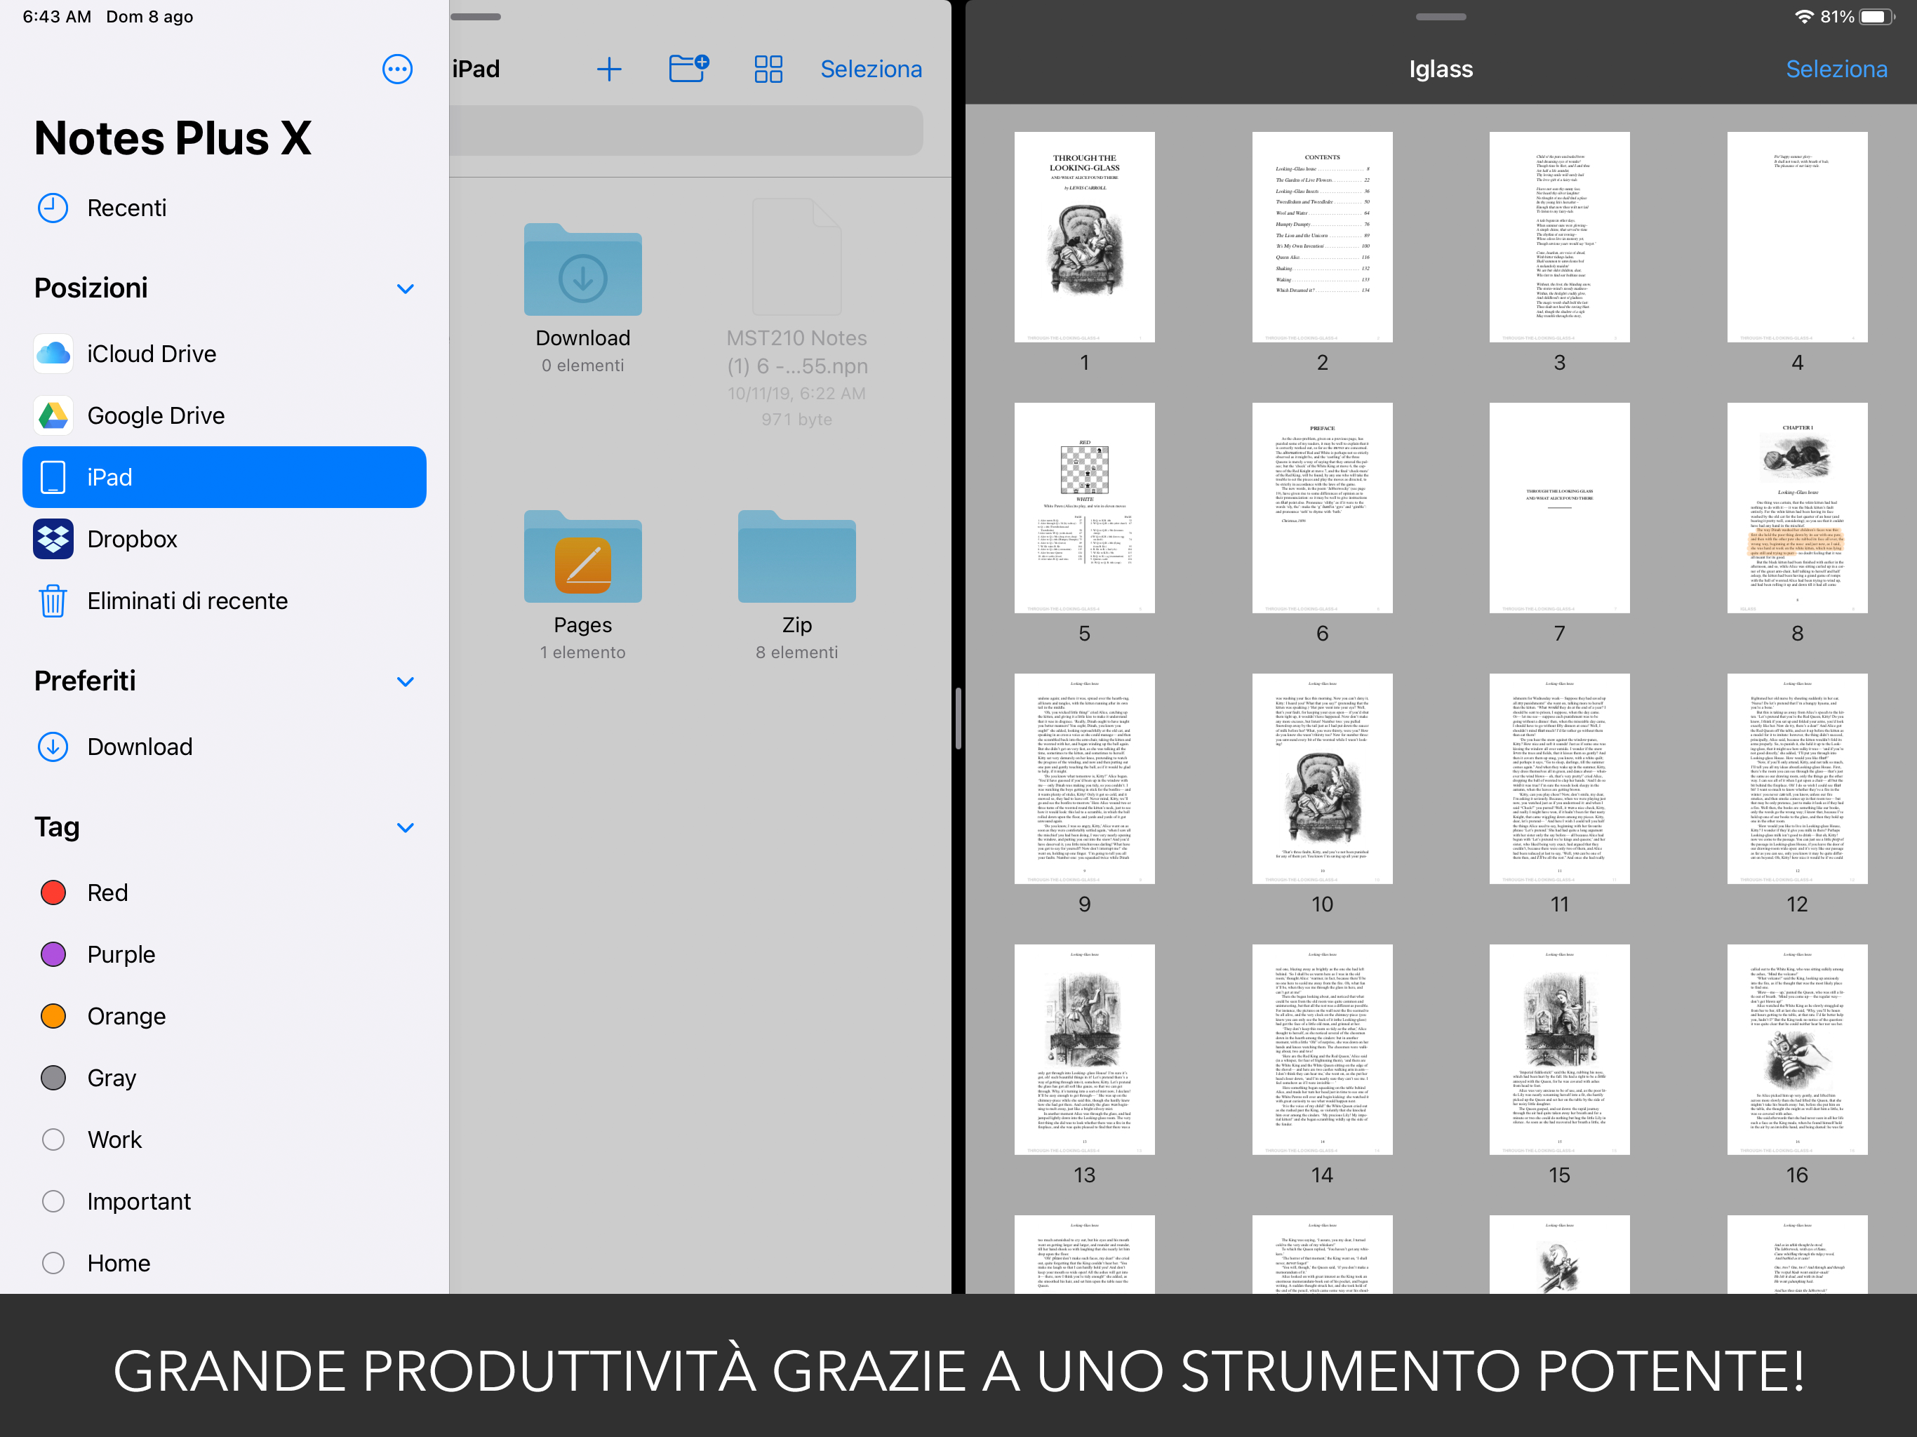Screen dimensions: 1917x1437
Task: Click the iPad device icon in sidebar
Action: (x=53, y=478)
